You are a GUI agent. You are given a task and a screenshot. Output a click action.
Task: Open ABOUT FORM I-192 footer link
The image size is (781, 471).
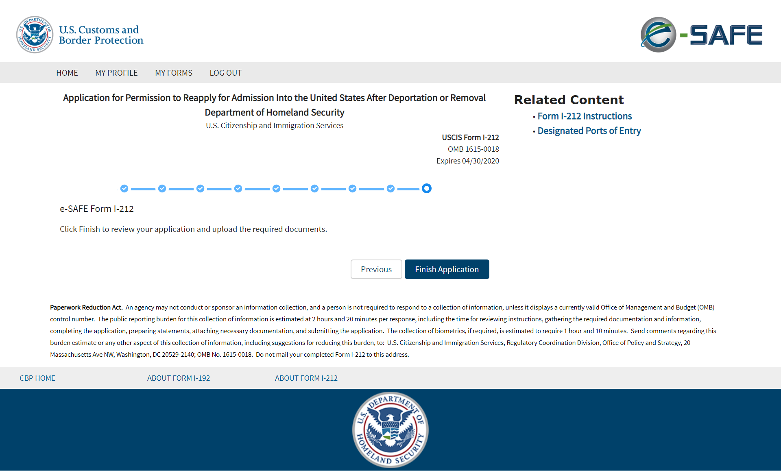(x=179, y=378)
